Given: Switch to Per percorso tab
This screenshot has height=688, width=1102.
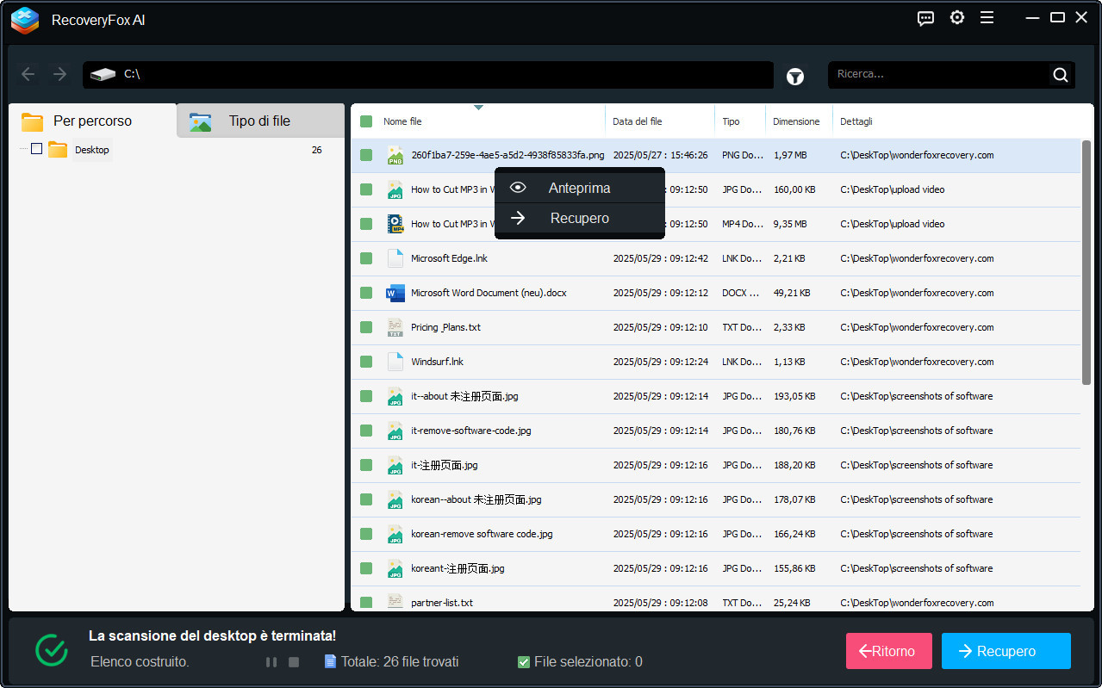Looking at the screenshot, I should (93, 121).
